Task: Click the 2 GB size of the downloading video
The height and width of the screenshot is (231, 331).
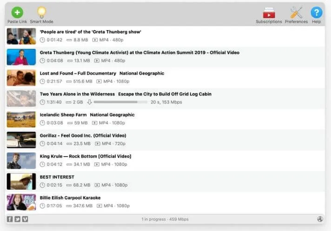Action: tap(78, 102)
